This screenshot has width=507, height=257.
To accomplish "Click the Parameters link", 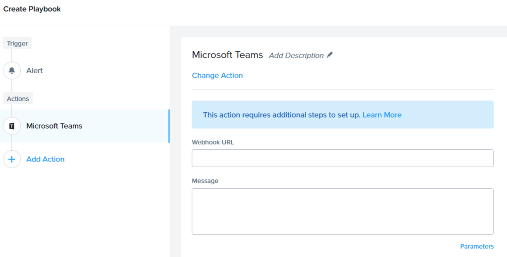I will tap(477, 246).
